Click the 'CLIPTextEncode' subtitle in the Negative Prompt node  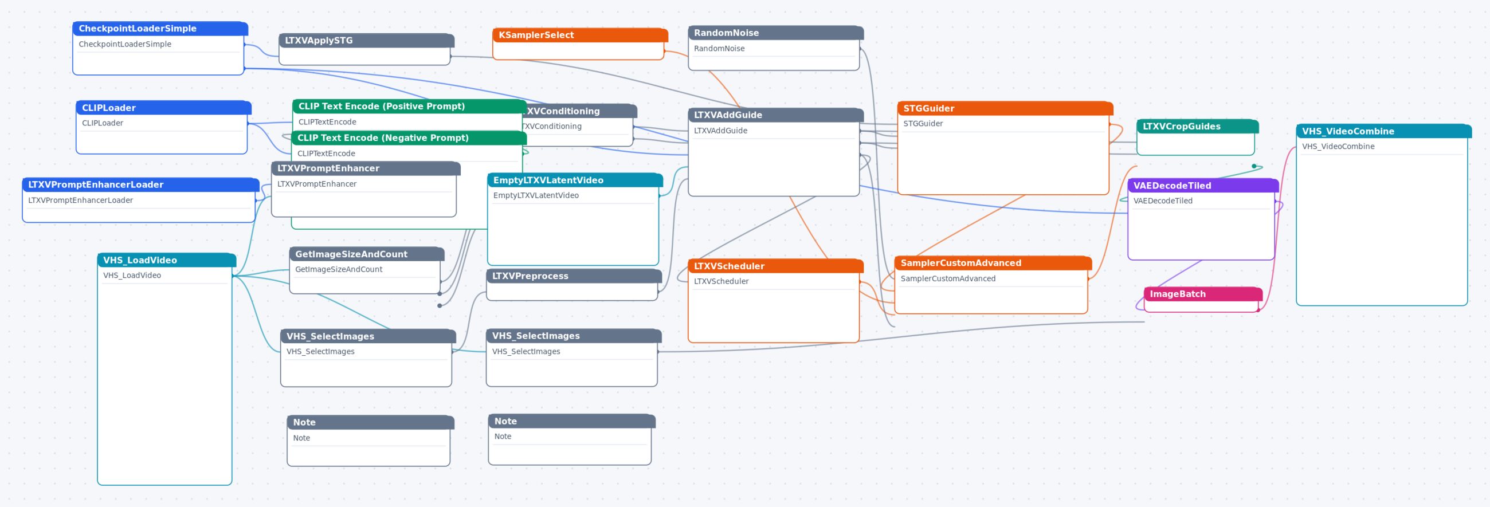[x=326, y=153]
